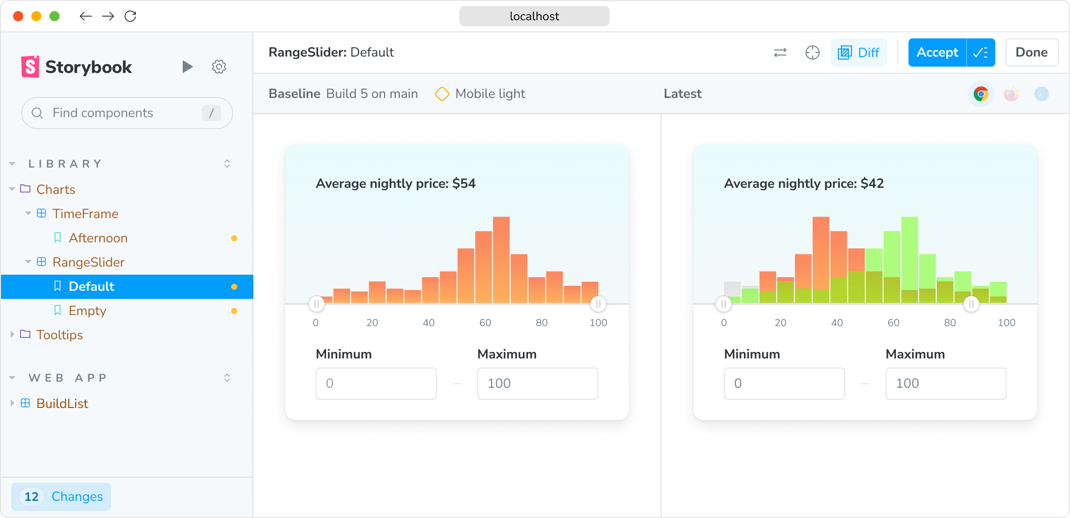Open the Afternoon story
Viewport: 1070px width, 518px height.
98,238
